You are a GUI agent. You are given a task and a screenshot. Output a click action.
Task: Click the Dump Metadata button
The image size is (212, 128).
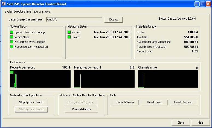[81, 109]
